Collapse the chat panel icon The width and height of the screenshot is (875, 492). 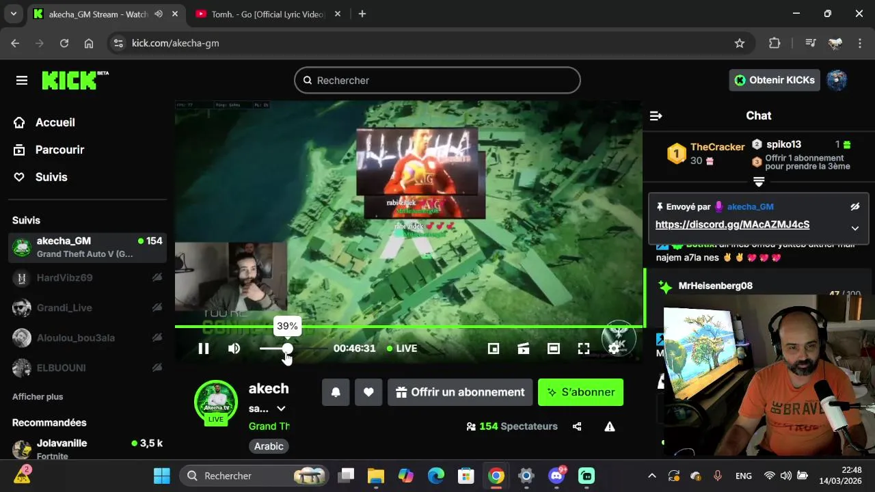pyautogui.click(x=656, y=116)
